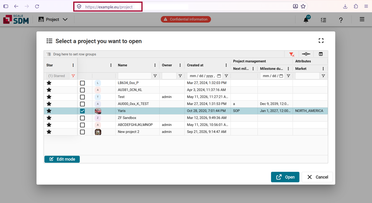This screenshot has width=372, height=203.
Task: Open the Market column filter funnel
Action: pos(323,76)
